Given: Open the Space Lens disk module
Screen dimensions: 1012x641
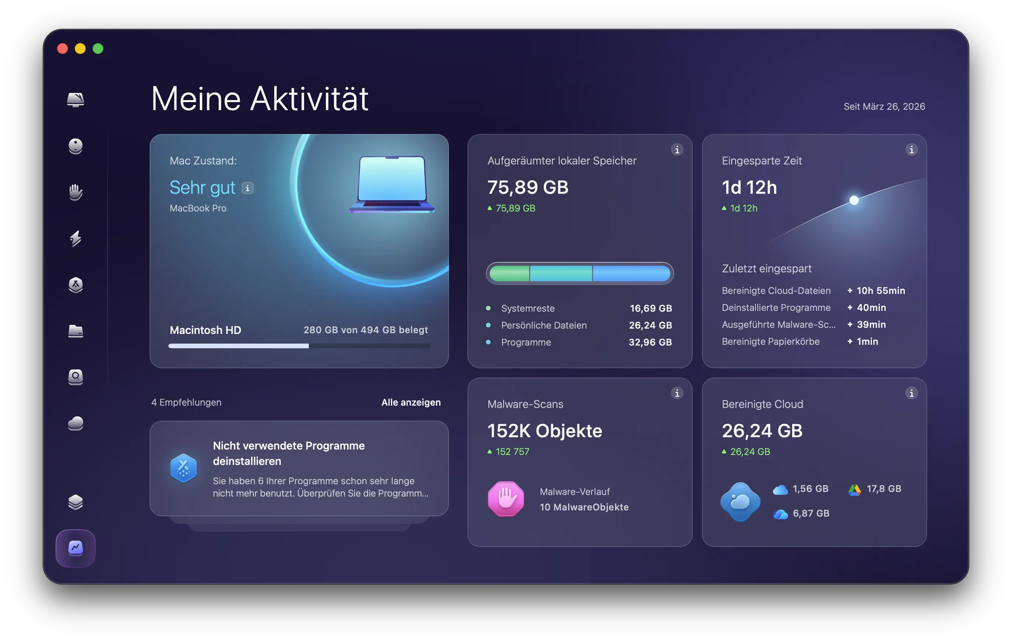Looking at the screenshot, I should point(76,377).
